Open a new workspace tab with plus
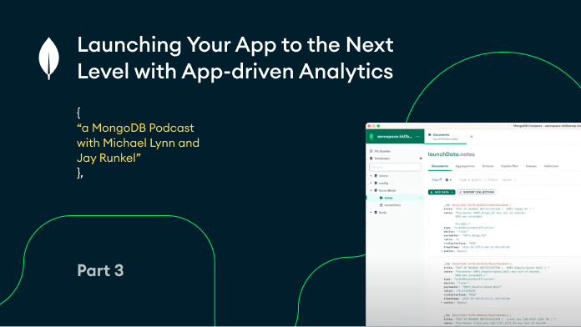The height and width of the screenshot is (327, 581). 472,137
